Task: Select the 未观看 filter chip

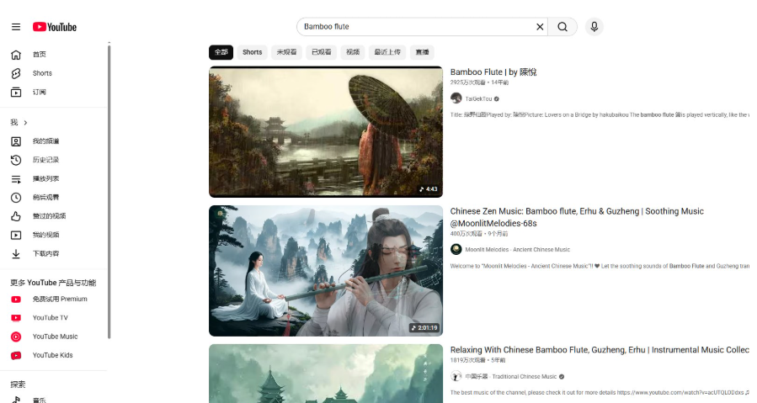Action: [286, 52]
